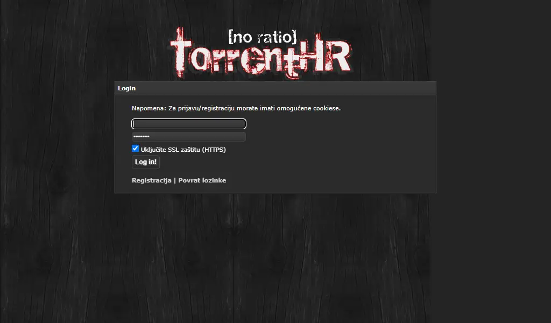Viewport: 551px width, 323px height.
Task: Open the Povrat lozinke link
Action: (202, 180)
